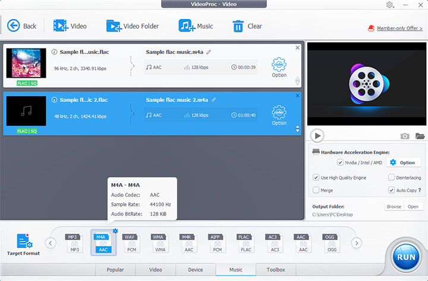Screen dimensions: 428x281
Task: Select the album art thumbnail of first file
Action: point(26,63)
